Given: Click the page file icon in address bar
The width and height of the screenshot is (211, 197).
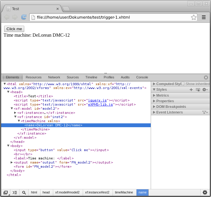Looking at the screenshot, I should click(x=33, y=17).
